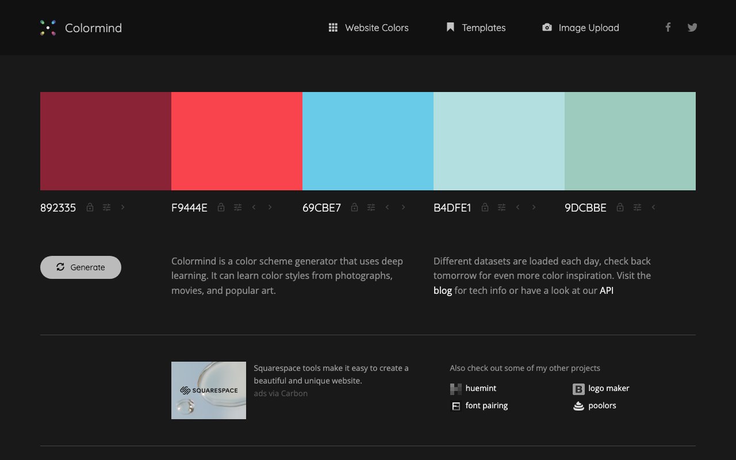Click the poolors project icon
This screenshot has width=736, height=460.
click(578, 405)
